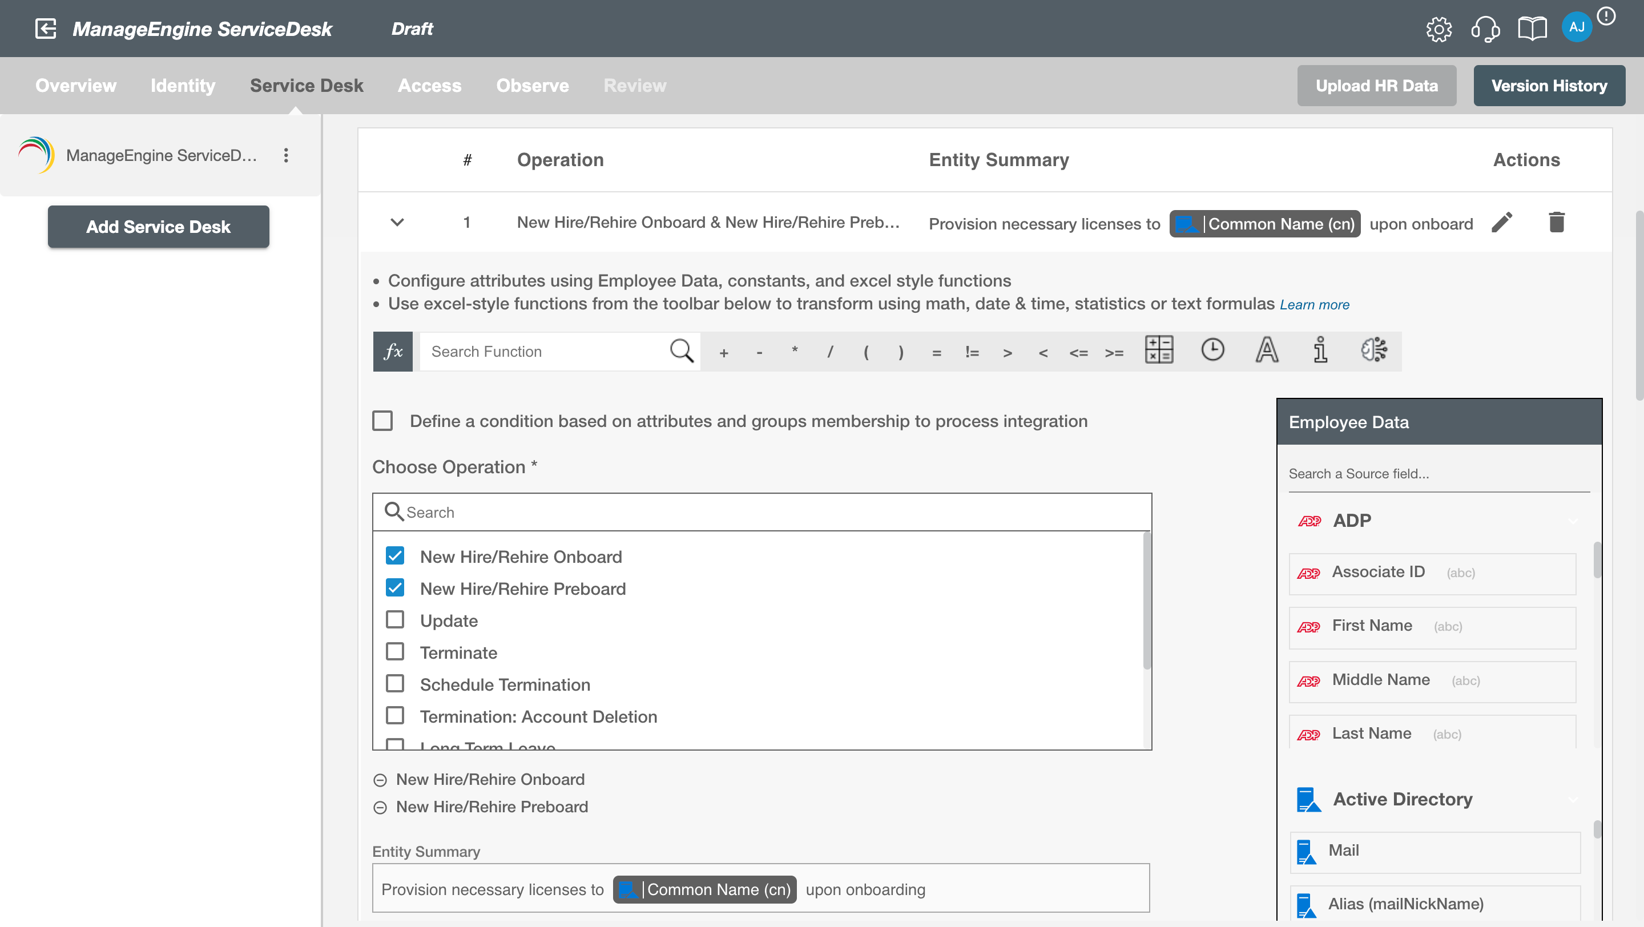Uncheck New Hire/Rehire Preboard
This screenshot has width=1644, height=927.
[x=395, y=587]
